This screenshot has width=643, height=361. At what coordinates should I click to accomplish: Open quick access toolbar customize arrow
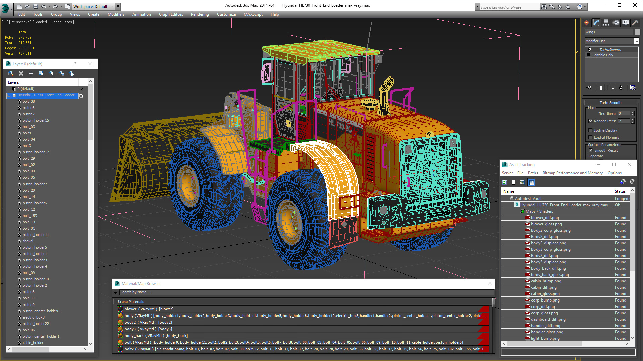(x=118, y=6)
